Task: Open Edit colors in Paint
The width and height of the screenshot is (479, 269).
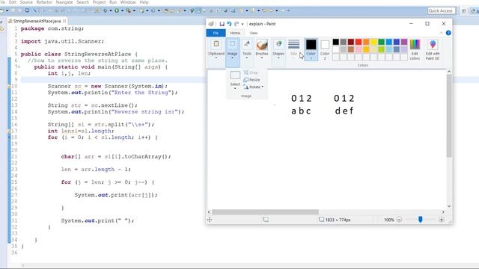Action: pyautogui.click(x=415, y=49)
